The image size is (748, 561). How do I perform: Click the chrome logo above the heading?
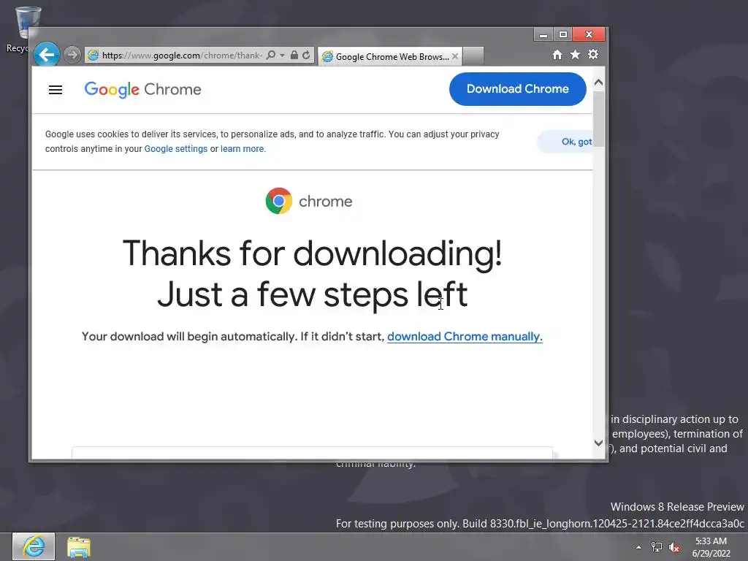[x=309, y=201]
